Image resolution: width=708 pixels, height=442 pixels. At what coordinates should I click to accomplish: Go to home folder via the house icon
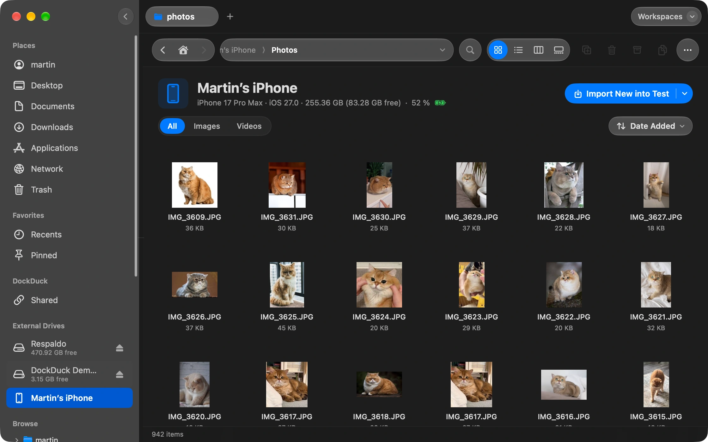click(x=183, y=50)
